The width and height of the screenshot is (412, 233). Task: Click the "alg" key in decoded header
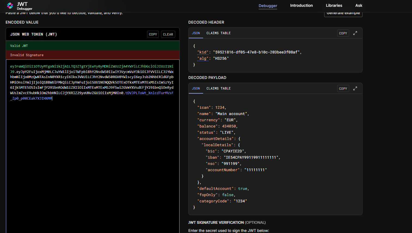pyautogui.click(x=203, y=58)
